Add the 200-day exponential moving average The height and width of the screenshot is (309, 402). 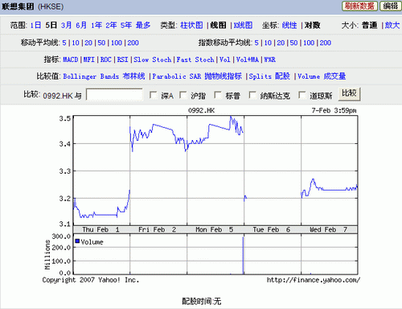(325, 43)
